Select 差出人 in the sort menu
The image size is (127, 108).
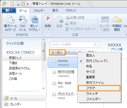99,56
